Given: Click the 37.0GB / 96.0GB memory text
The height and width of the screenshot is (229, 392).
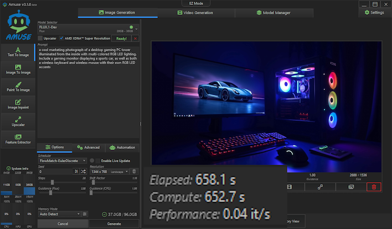Looking at the screenshot, I should pyautogui.click(x=122, y=214).
